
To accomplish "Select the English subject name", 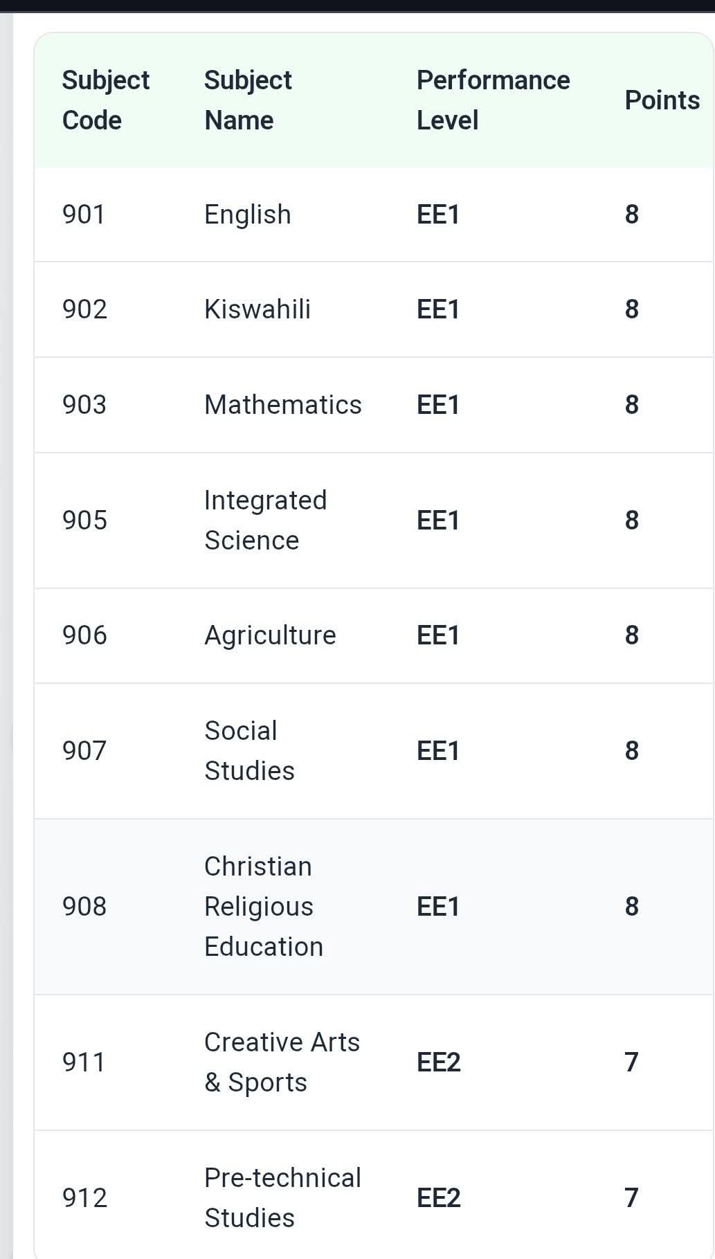I will click(x=247, y=215).
